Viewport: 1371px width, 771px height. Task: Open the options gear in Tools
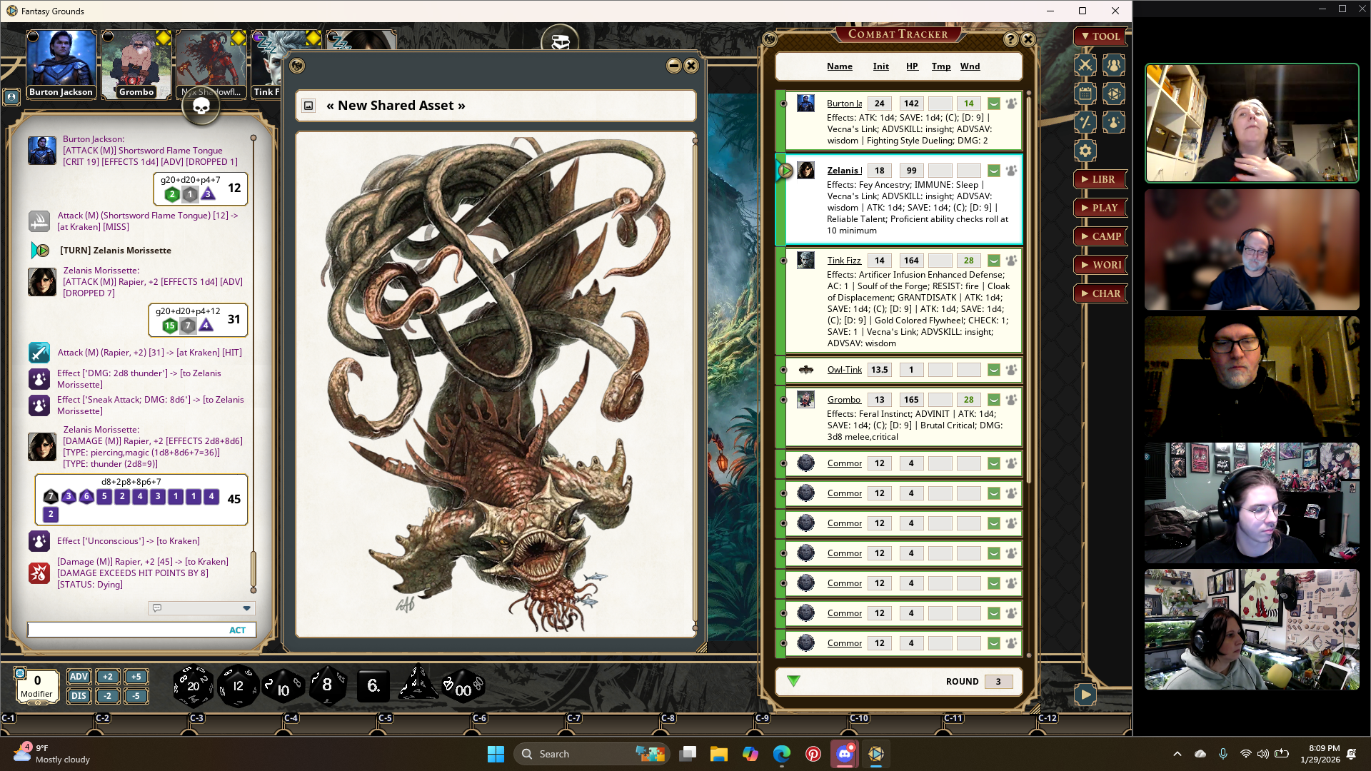[x=1085, y=151]
